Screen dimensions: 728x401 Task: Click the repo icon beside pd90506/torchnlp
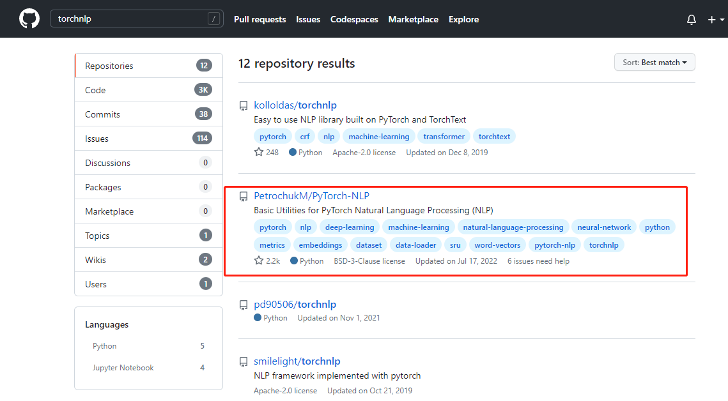(244, 305)
